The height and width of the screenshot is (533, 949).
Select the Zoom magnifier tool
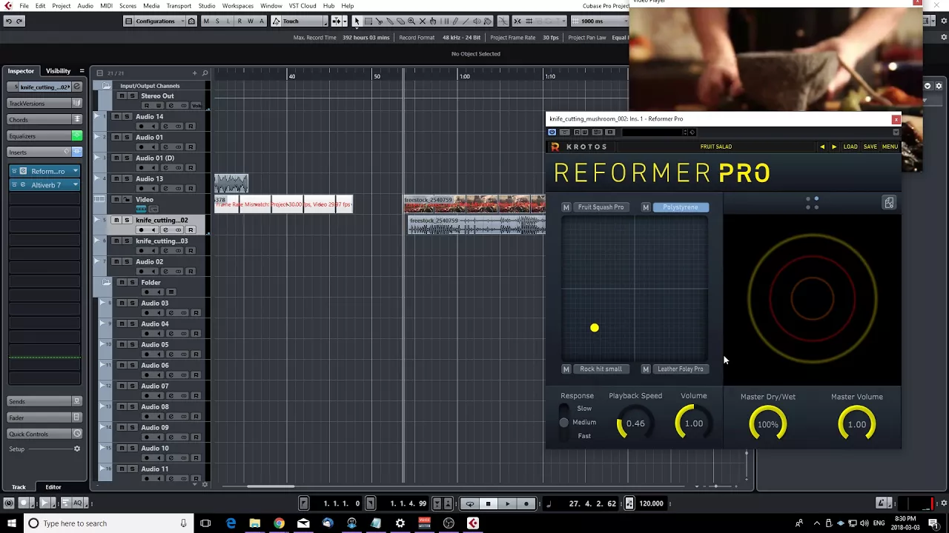[412, 21]
